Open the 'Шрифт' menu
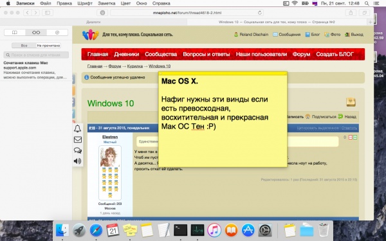 [85, 3]
